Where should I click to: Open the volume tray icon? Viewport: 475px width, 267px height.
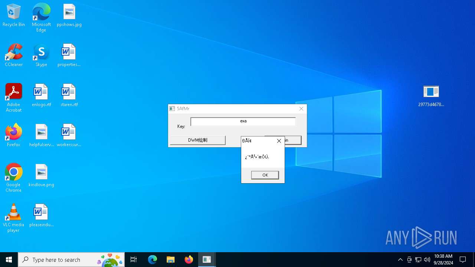(427, 260)
